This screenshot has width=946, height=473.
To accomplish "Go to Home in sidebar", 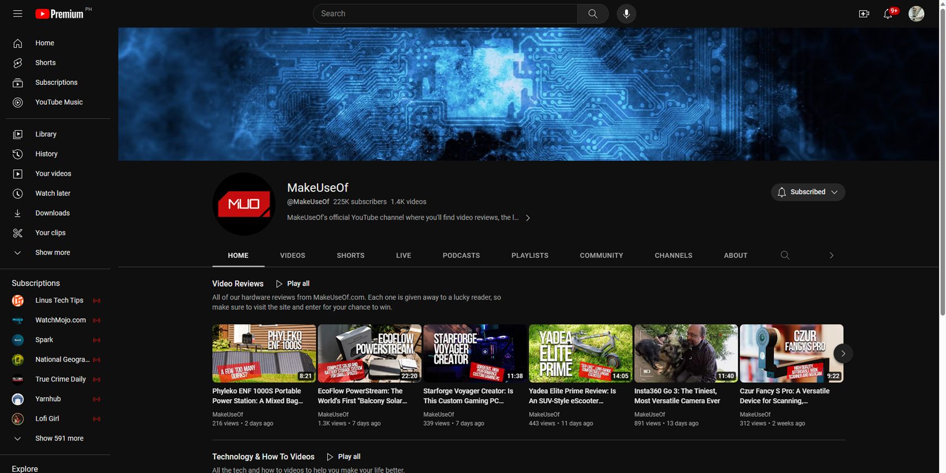I will [x=58, y=43].
